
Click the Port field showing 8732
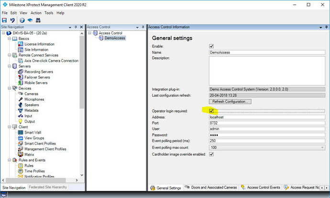(267, 123)
